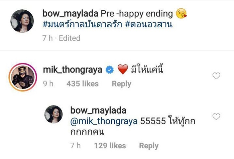This screenshot has width=234, height=159.
Task: Open the #ตอนอวสาน hashtag
Action: (149, 24)
